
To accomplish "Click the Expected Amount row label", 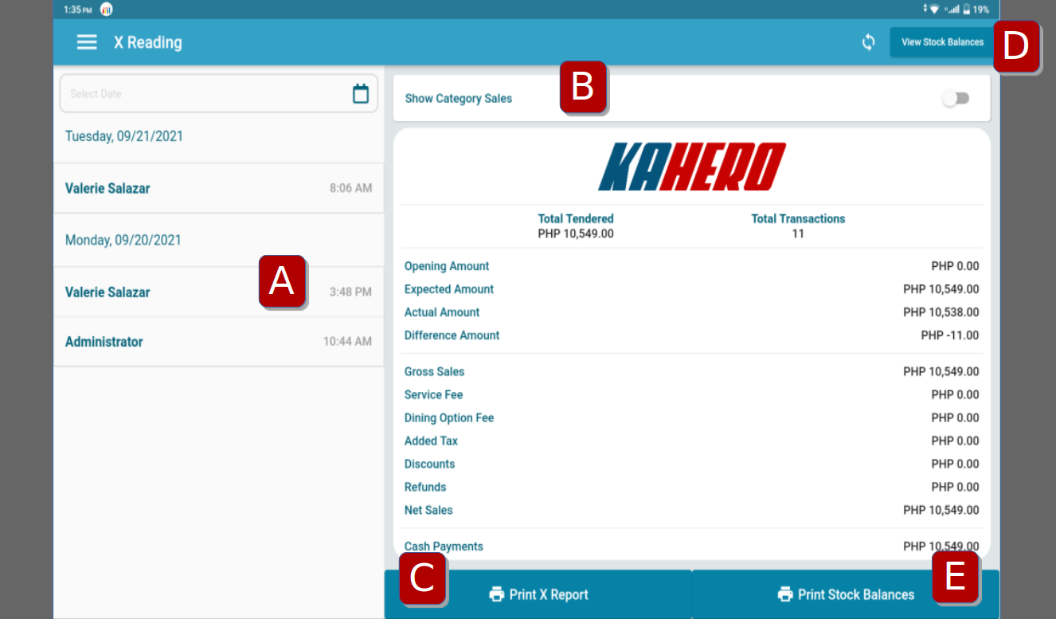I will (449, 289).
